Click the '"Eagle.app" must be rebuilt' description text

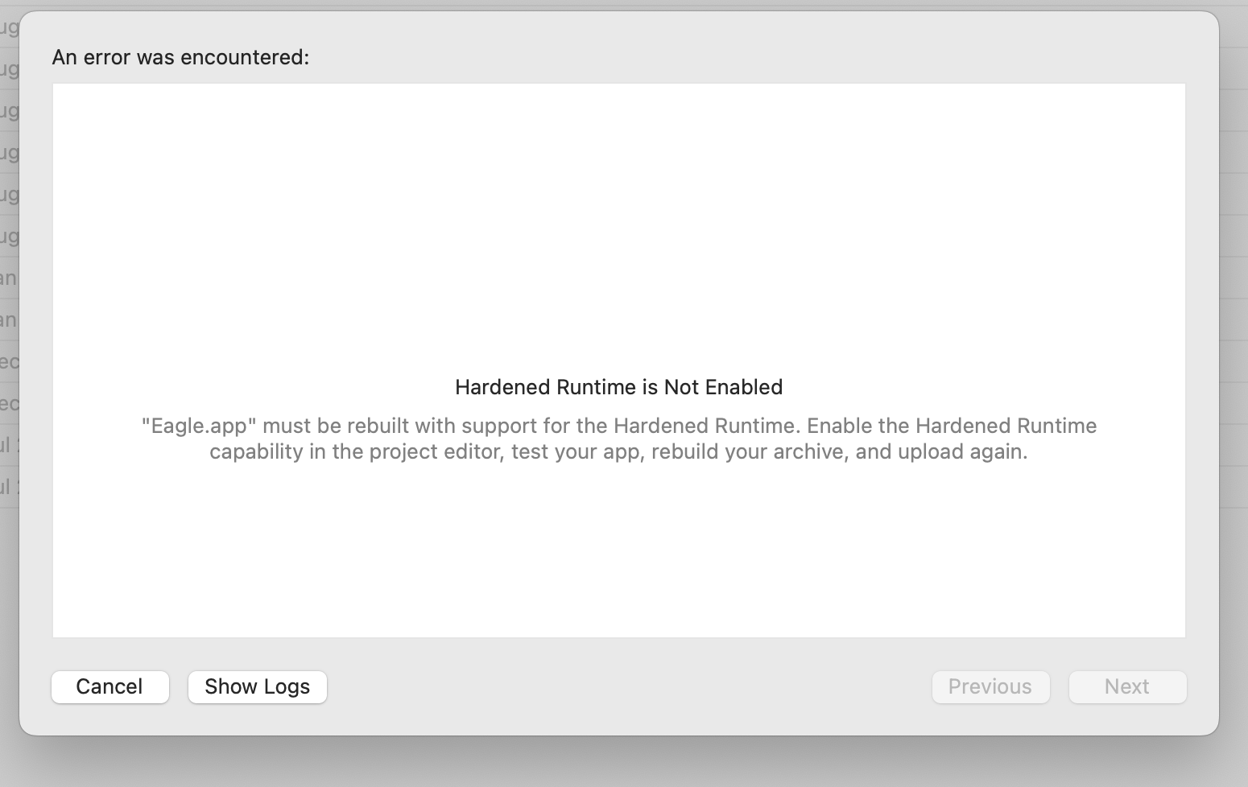(x=618, y=439)
